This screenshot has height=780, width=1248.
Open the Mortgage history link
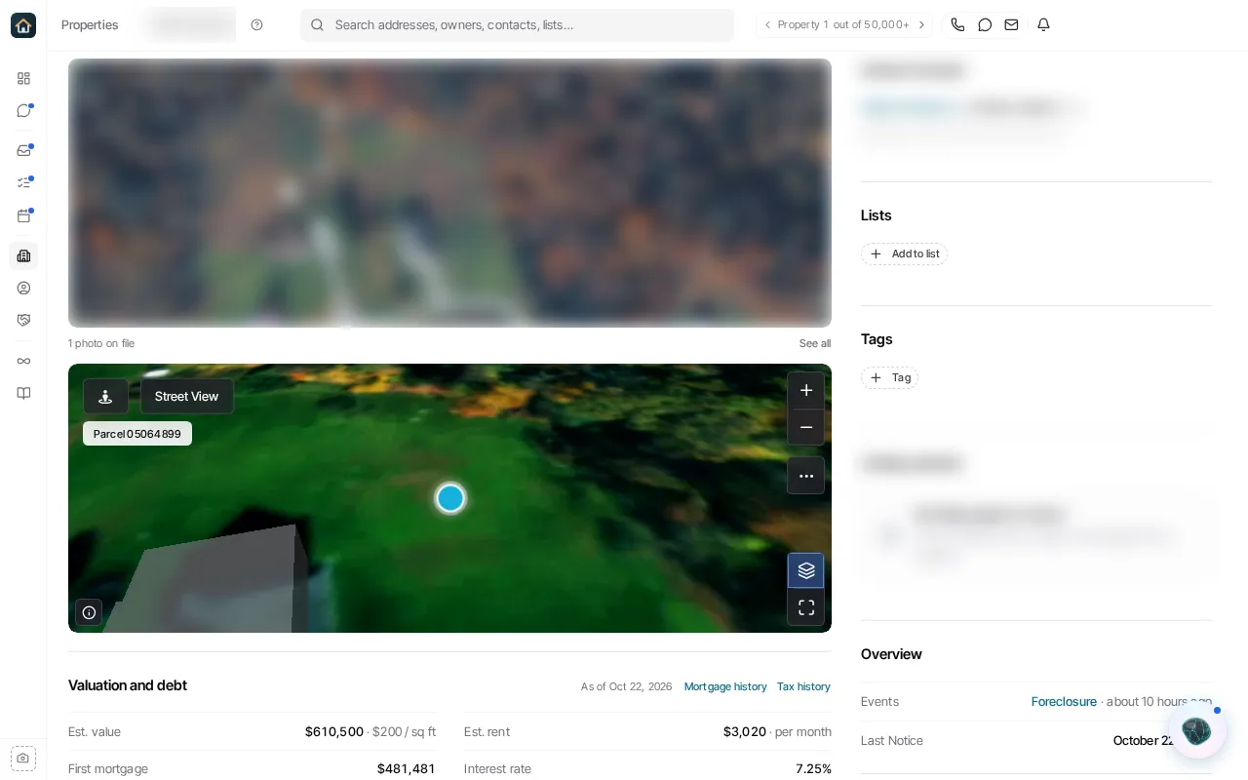click(725, 686)
